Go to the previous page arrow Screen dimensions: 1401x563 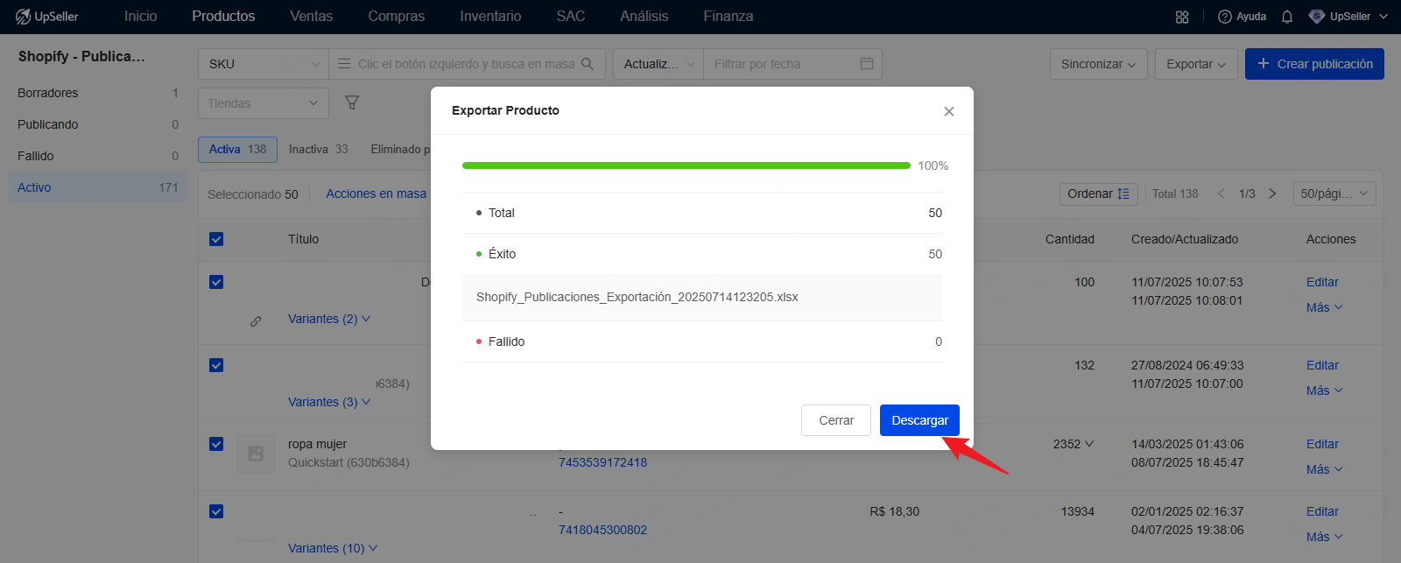coord(1221,194)
